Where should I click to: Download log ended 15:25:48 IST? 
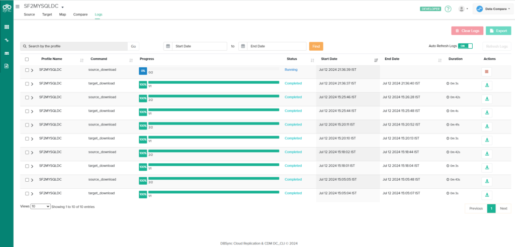point(487,113)
